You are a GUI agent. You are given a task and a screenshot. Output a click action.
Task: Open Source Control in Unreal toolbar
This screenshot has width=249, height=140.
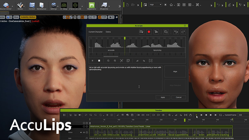tap(6, 6)
